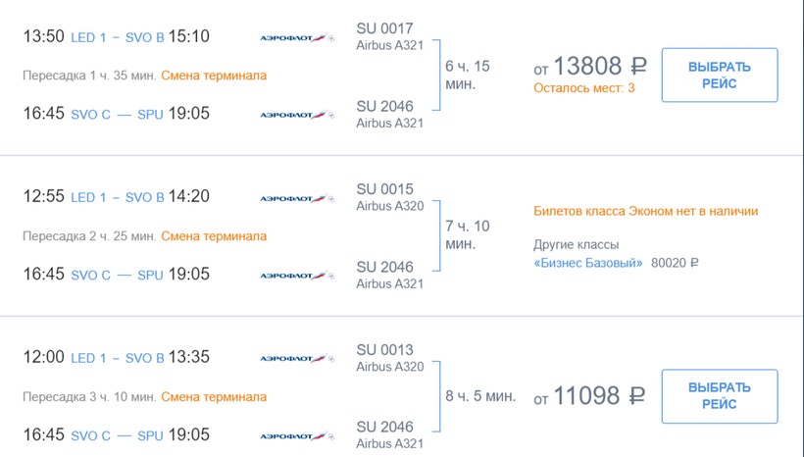Choose the flight priced from 13808 ₽
Screen dimensions: 804x457
pos(719,75)
